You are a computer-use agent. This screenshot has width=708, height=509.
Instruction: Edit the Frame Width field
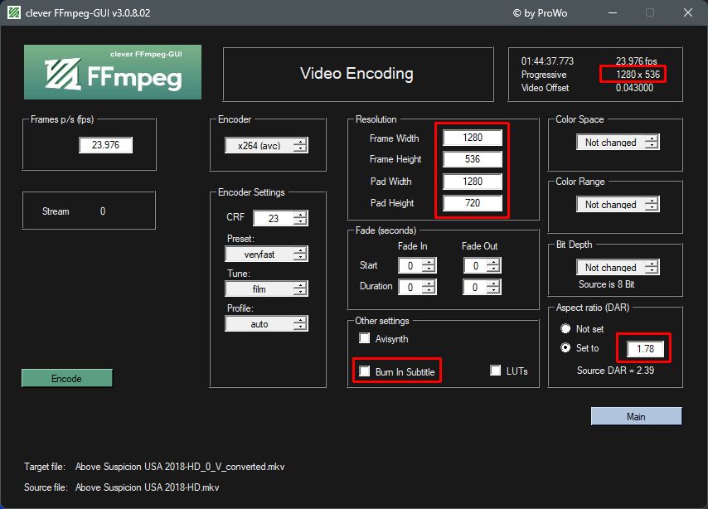[473, 138]
